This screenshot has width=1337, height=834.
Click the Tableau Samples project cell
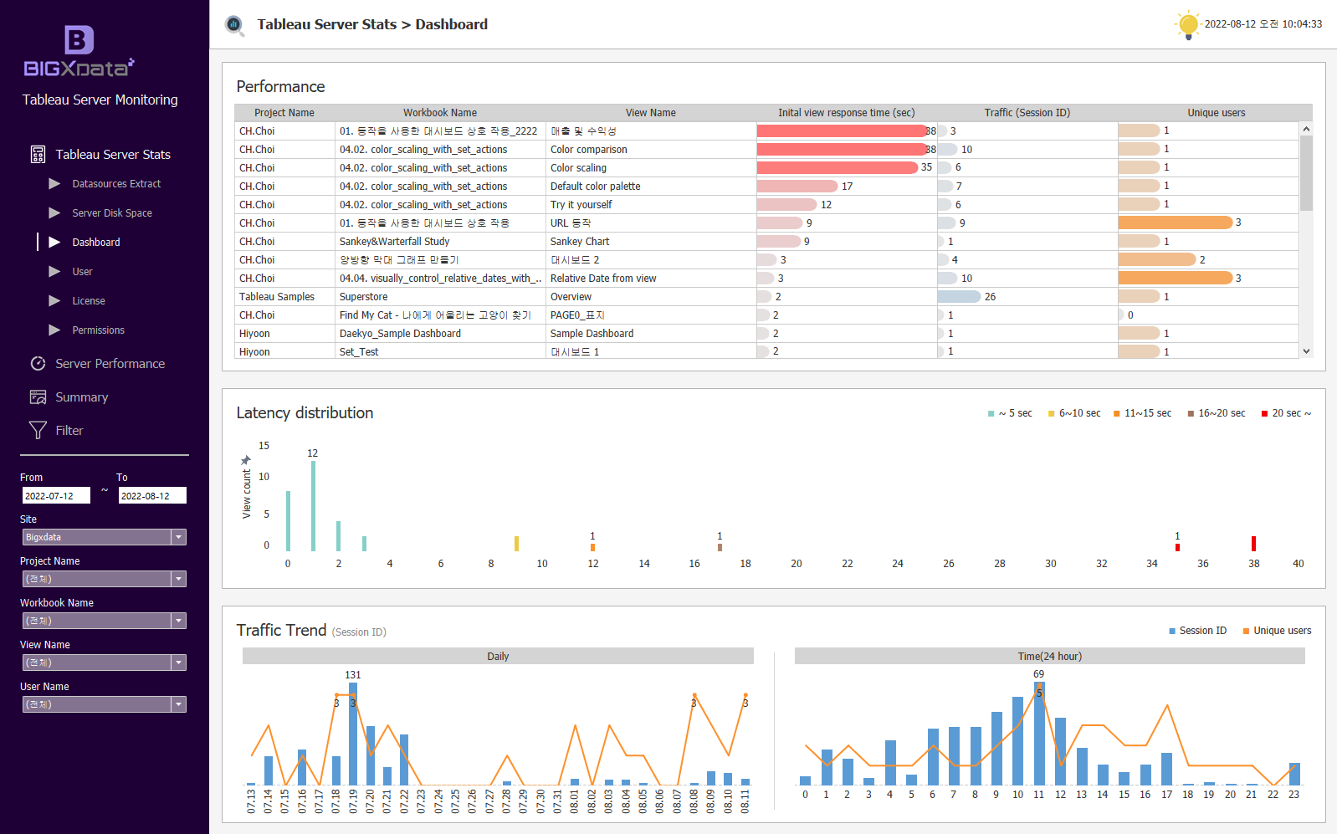[x=285, y=297]
